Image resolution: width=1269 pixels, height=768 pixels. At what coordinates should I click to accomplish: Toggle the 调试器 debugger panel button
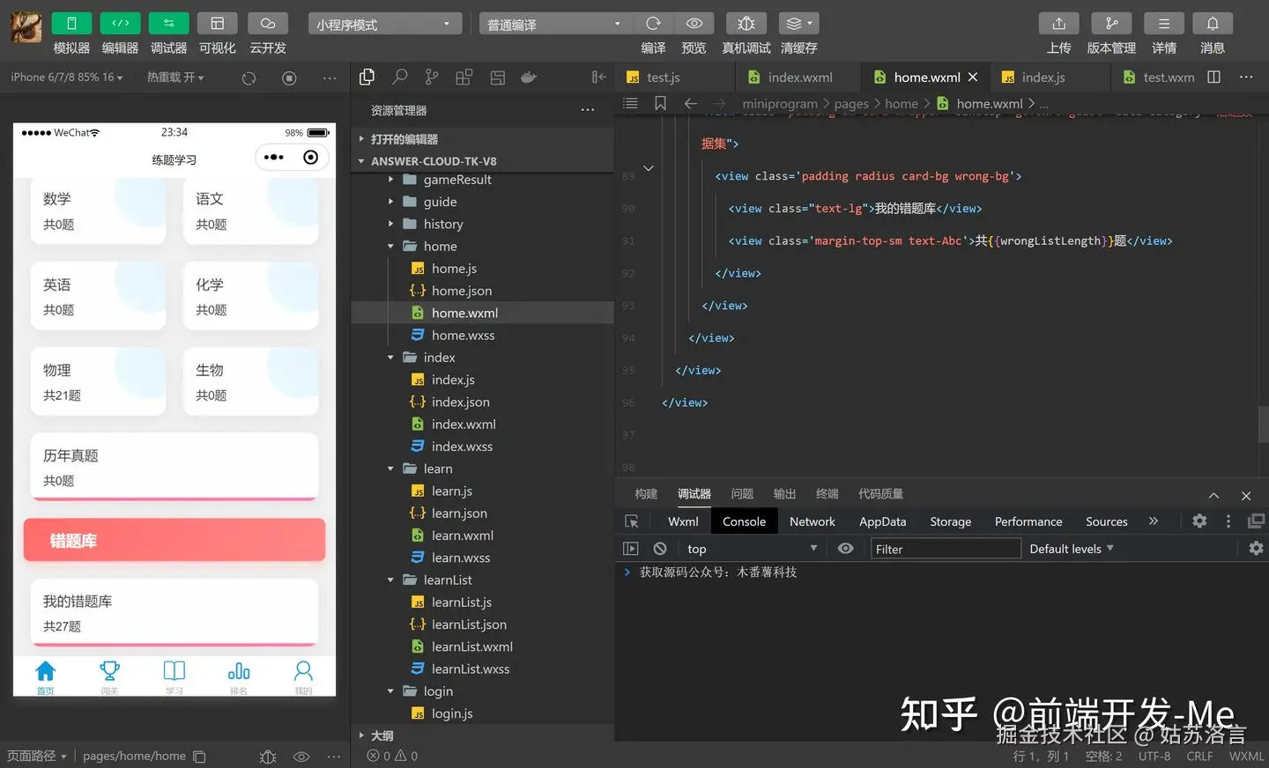(168, 24)
